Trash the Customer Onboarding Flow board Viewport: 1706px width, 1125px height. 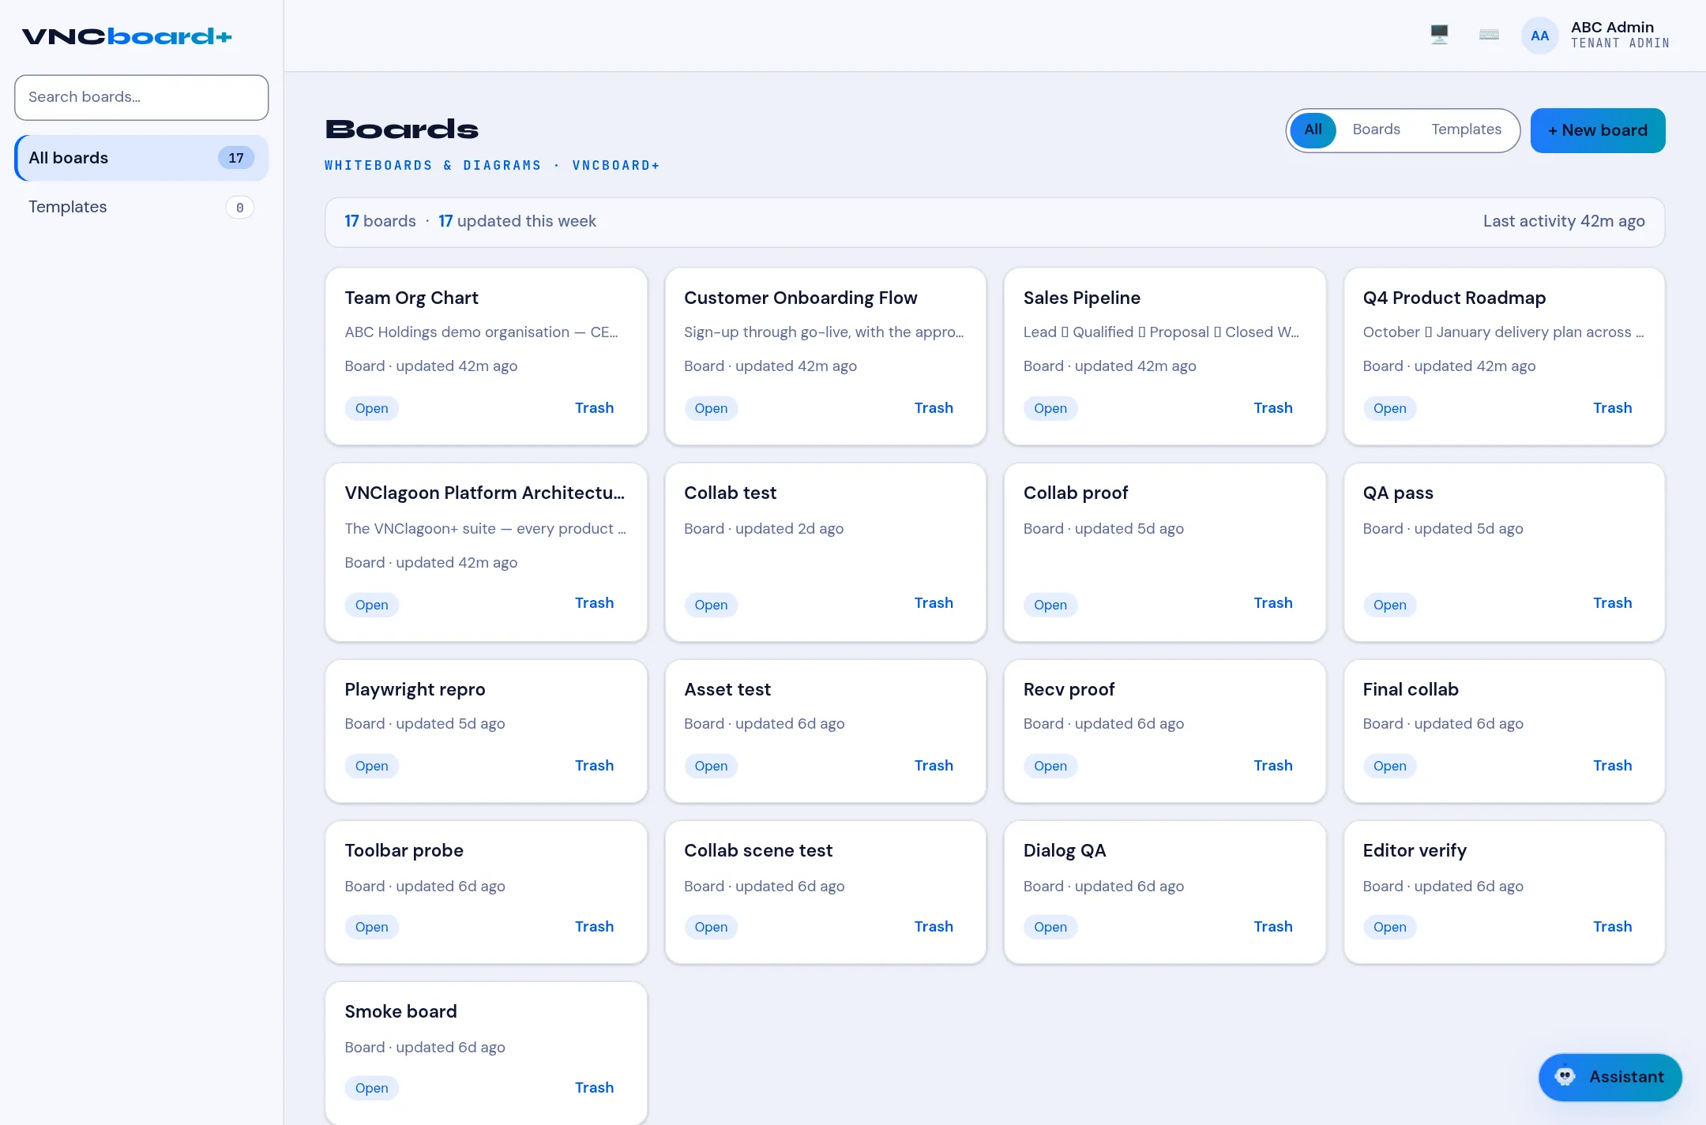tap(934, 408)
